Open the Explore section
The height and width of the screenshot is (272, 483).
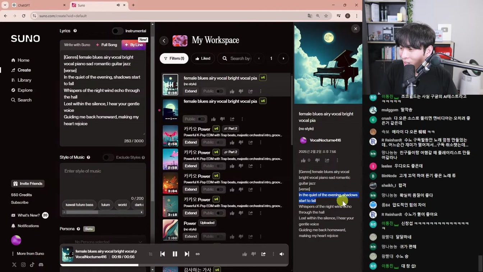pyautogui.click(x=22, y=90)
